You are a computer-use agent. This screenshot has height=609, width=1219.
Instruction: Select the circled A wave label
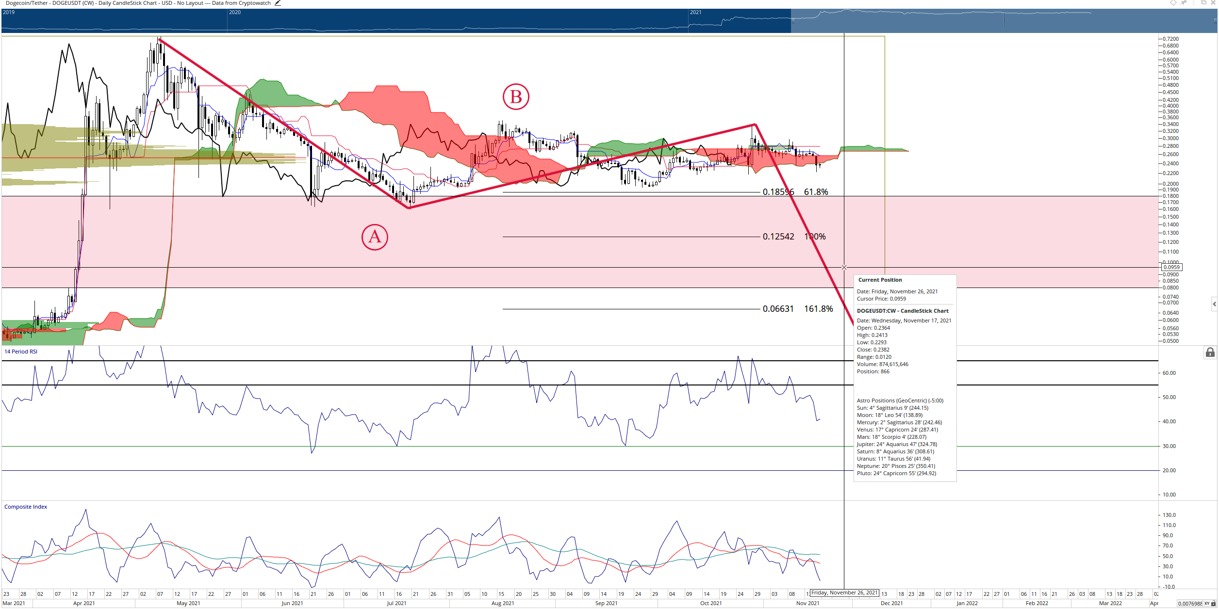(375, 237)
